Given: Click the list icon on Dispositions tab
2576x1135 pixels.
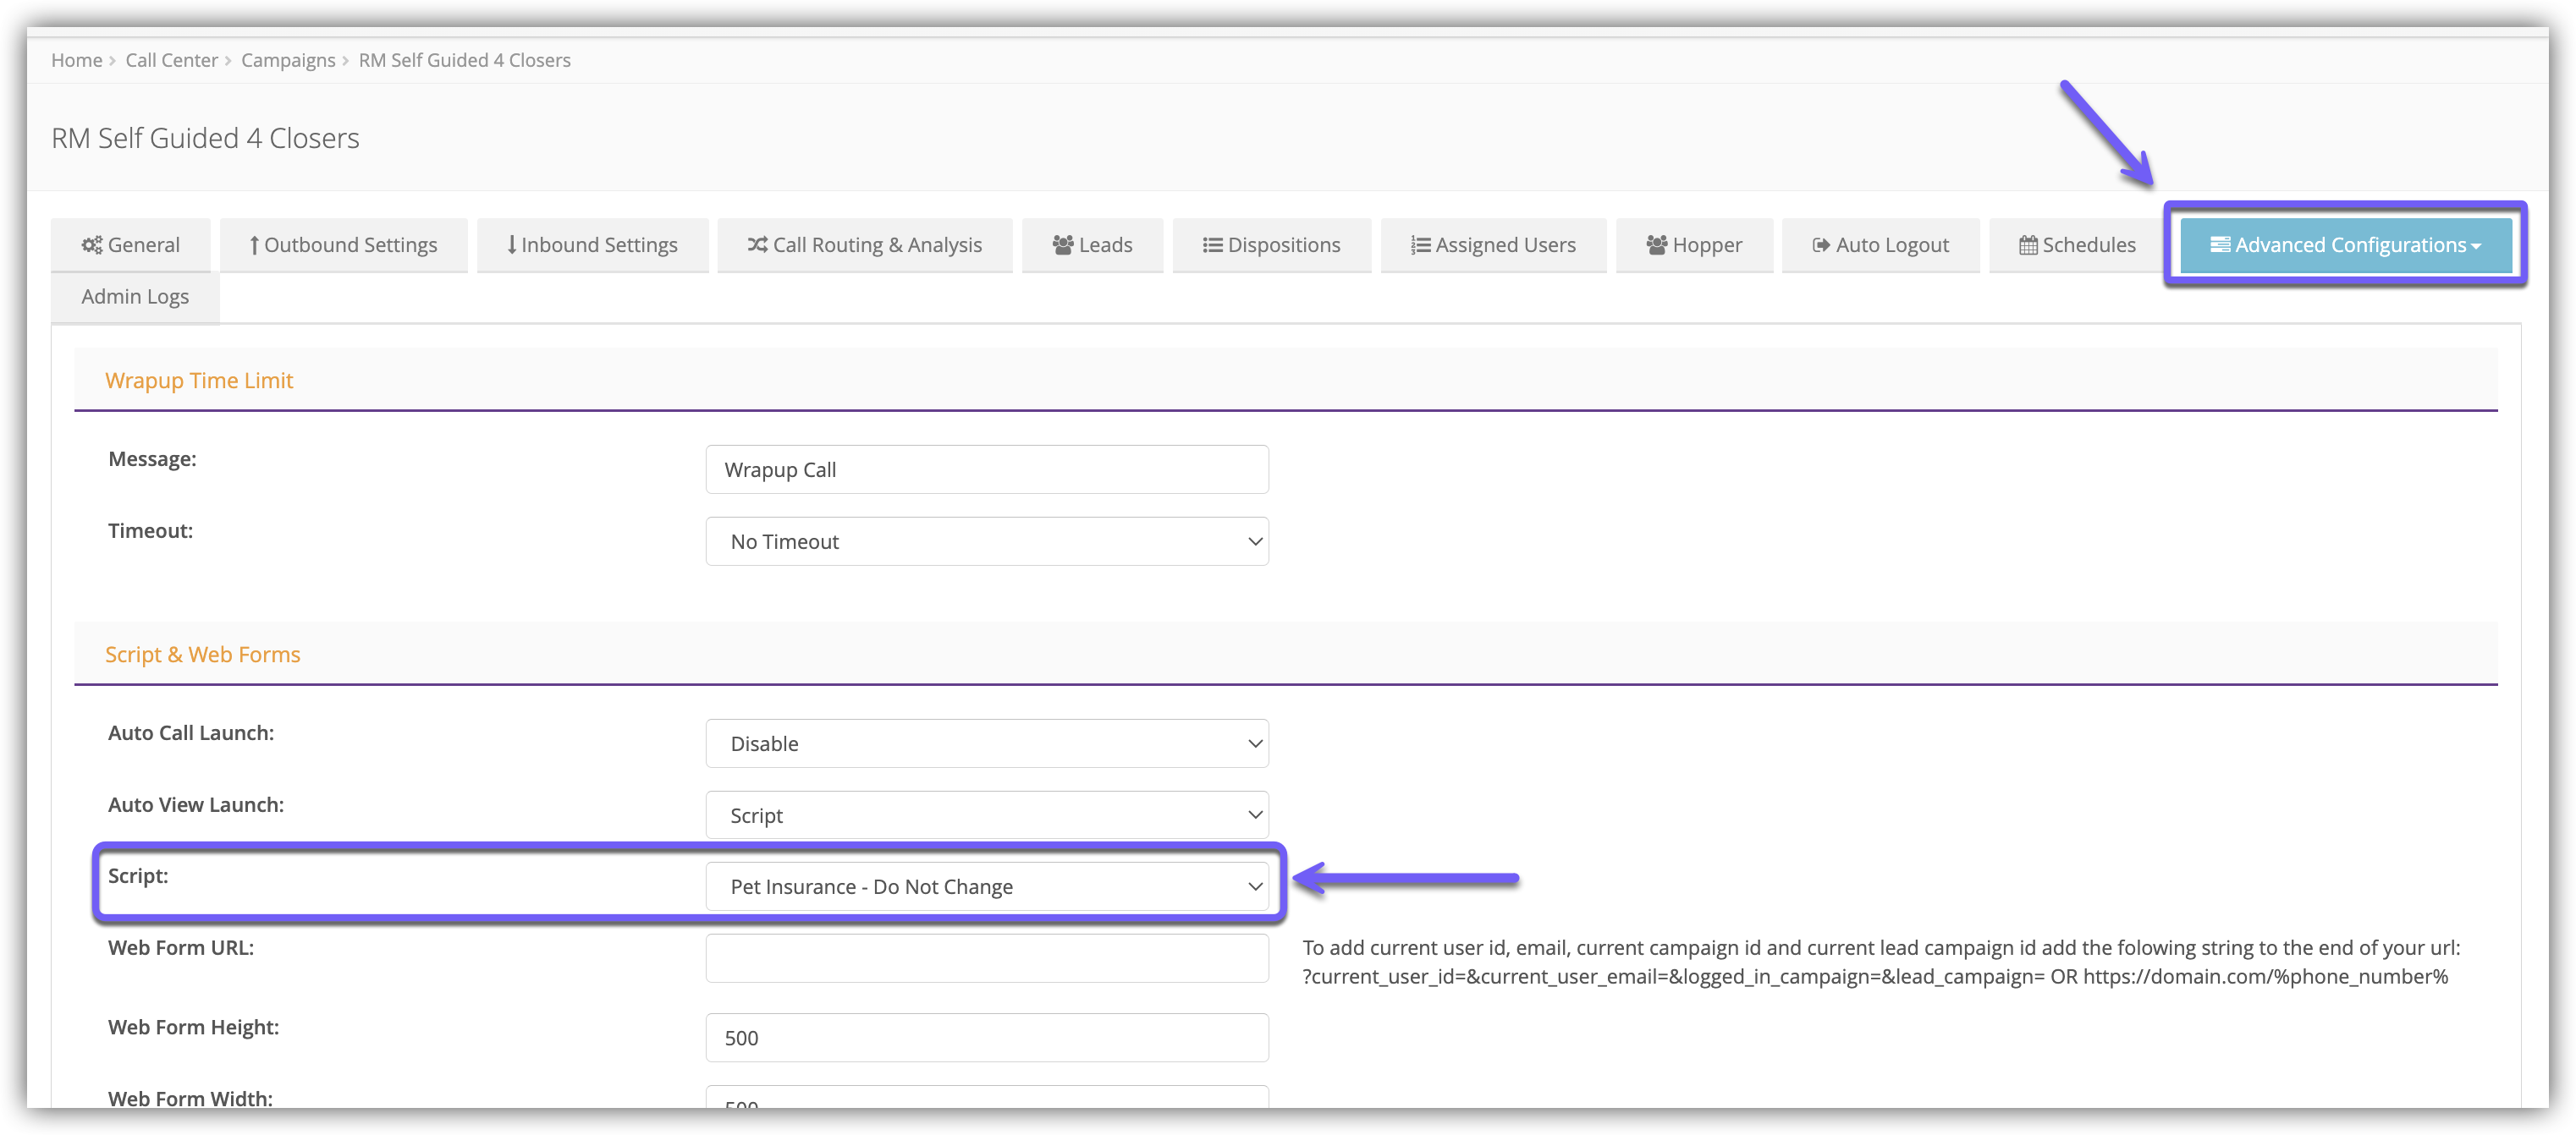Looking at the screenshot, I should point(1212,244).
